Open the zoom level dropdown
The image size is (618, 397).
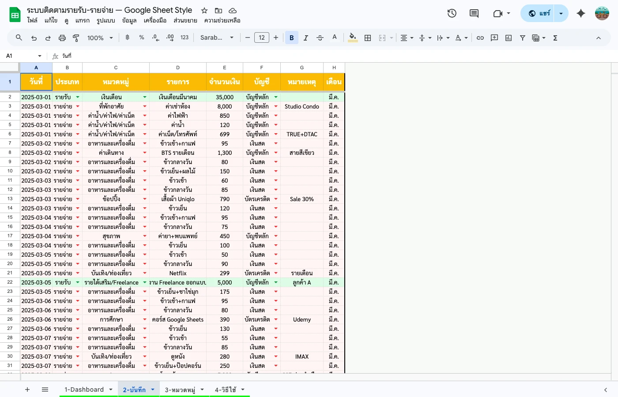[100, 38]
